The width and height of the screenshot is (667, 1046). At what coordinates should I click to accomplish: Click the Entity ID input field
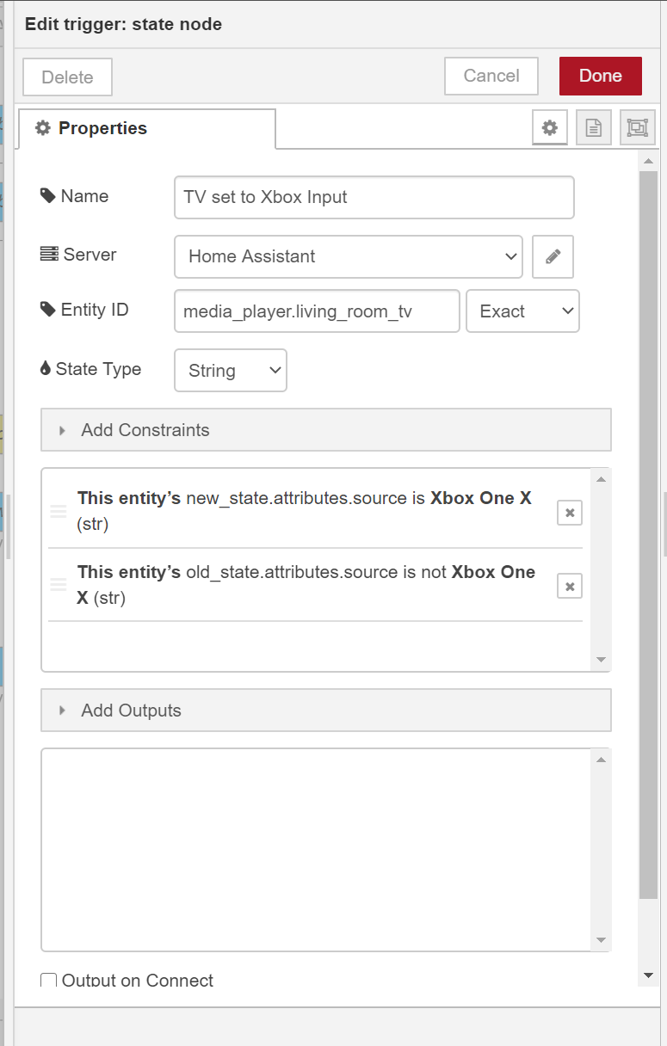point(317,311)
